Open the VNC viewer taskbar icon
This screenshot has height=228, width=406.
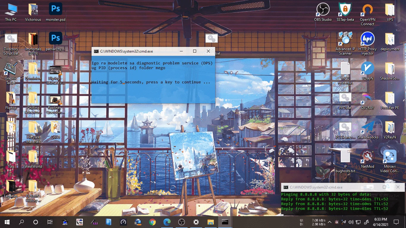click(80, 222)
